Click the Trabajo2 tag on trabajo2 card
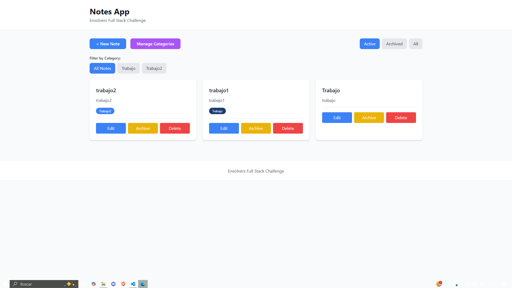 tap(105, 111)
